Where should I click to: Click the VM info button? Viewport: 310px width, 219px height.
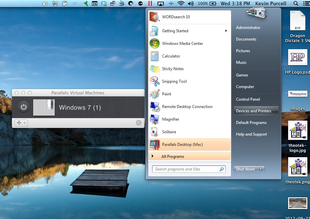(139, 123)
